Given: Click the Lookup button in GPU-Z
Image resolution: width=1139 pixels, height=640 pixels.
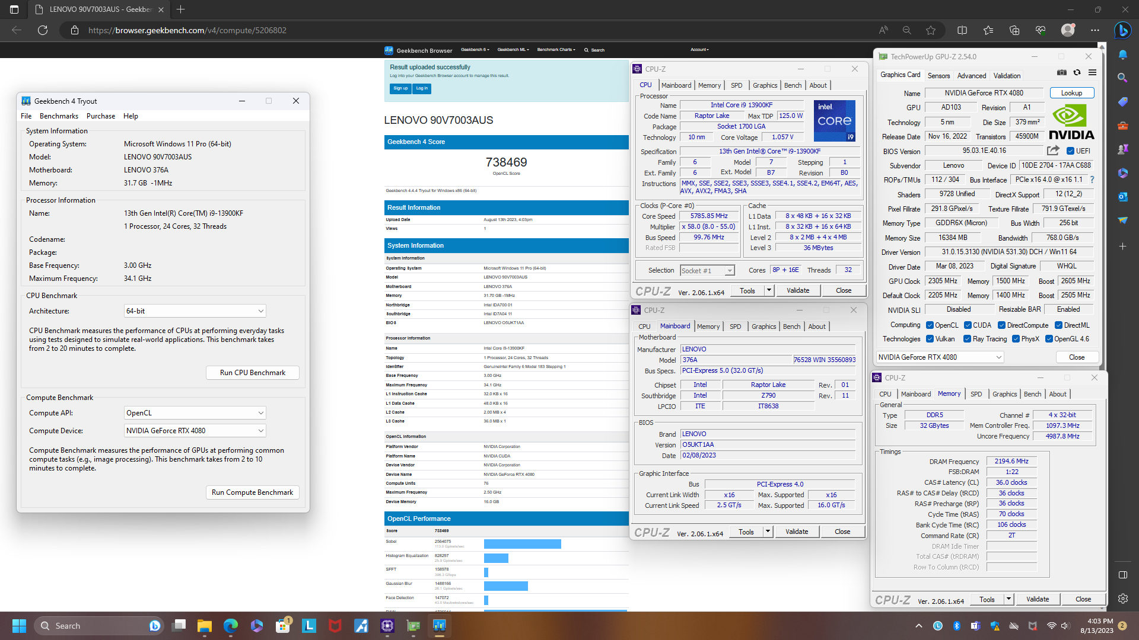Looking at the screenshot, I should (x=1072, y=93).
